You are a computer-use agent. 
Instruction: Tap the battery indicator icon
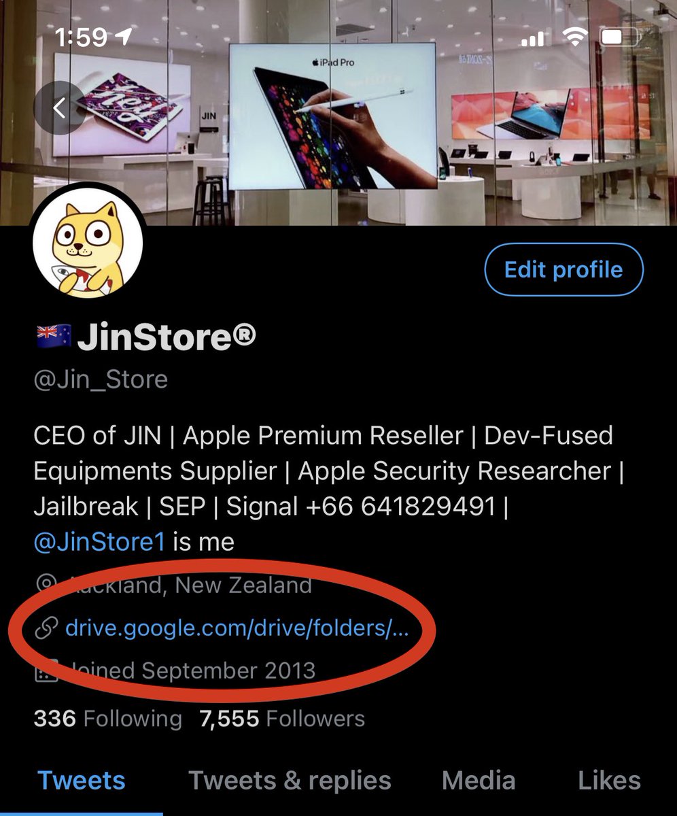622,37
